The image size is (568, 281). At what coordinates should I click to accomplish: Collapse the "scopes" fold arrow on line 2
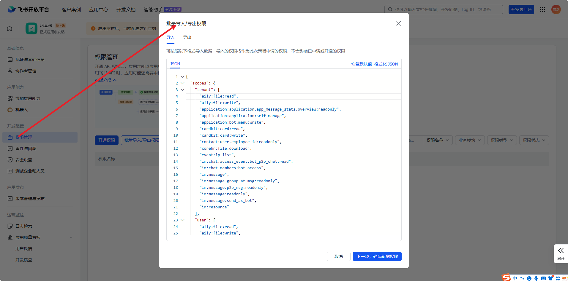click(x=182, y=83)
